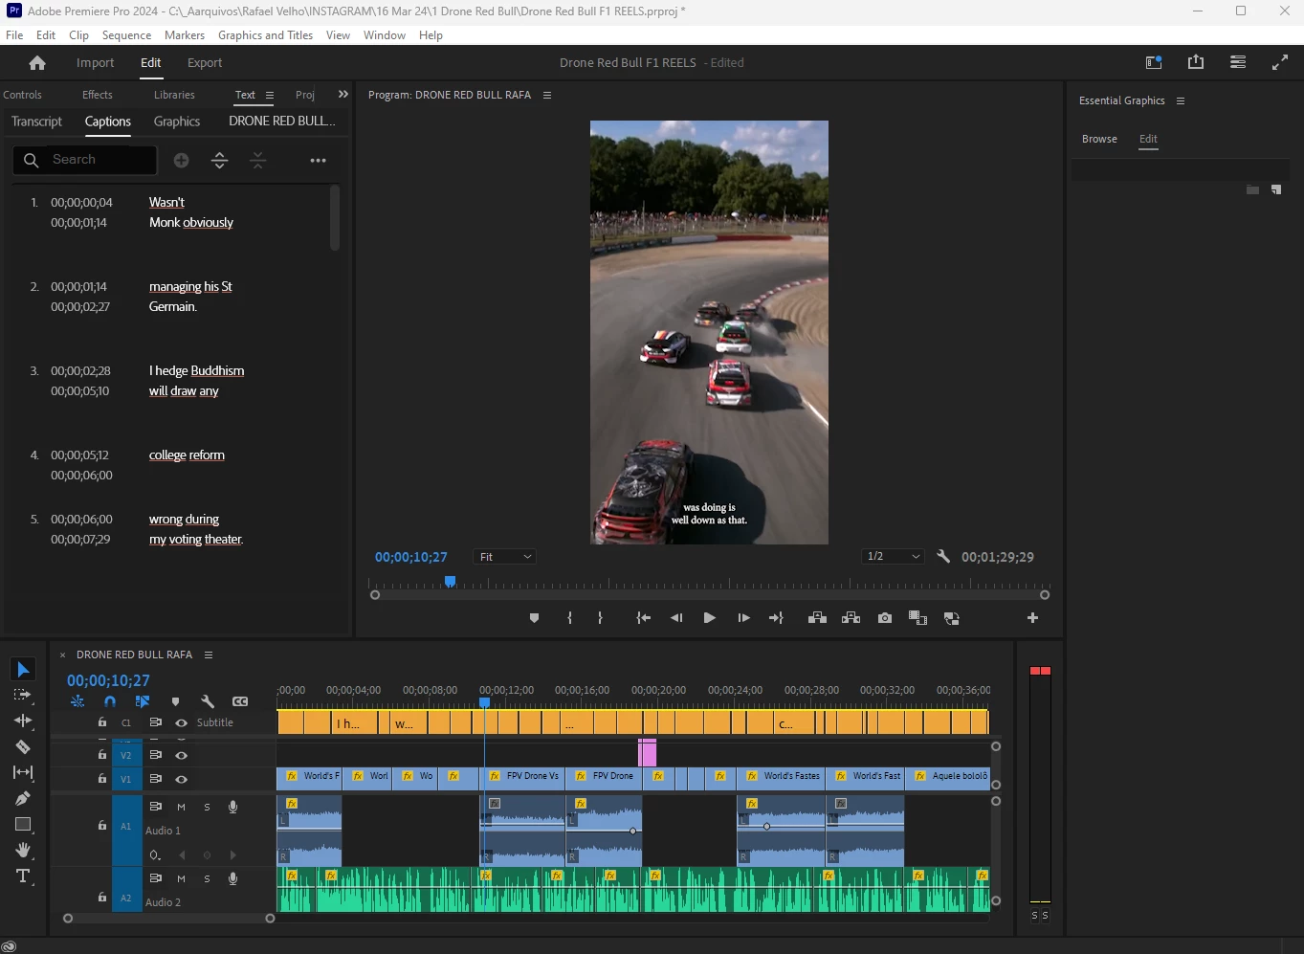Screen dimensions: 1304x954
Task: Switch to the Transcript tab
Action: (x=36, y=122)
